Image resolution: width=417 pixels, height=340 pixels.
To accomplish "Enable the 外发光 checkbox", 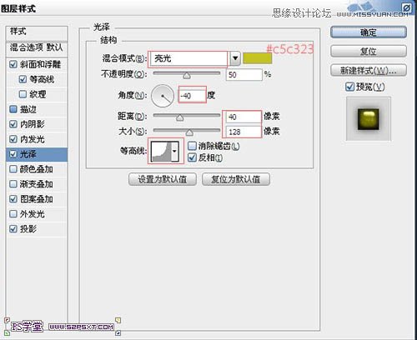I will click(13, 214).
